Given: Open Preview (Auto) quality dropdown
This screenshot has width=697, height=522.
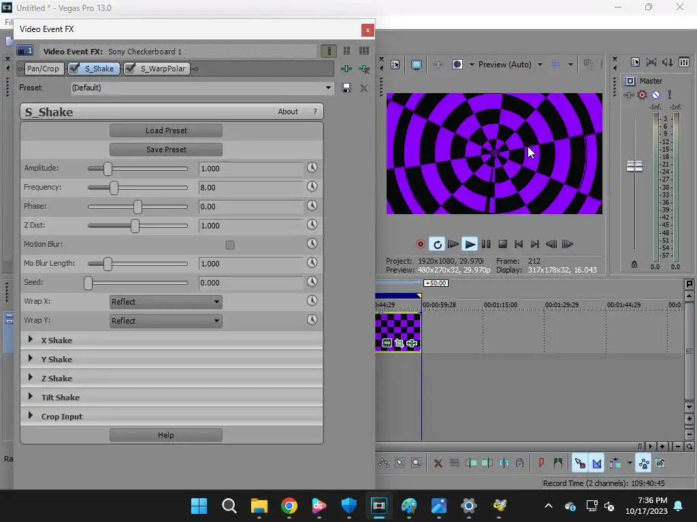Looking at the screenshot, I should pos(540,65).
